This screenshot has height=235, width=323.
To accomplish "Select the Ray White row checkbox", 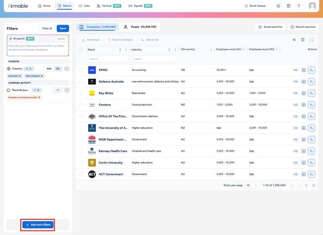I will click(81, 93).
